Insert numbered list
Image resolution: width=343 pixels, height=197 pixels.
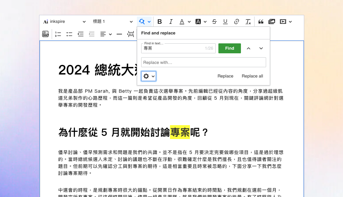(58, 34)
